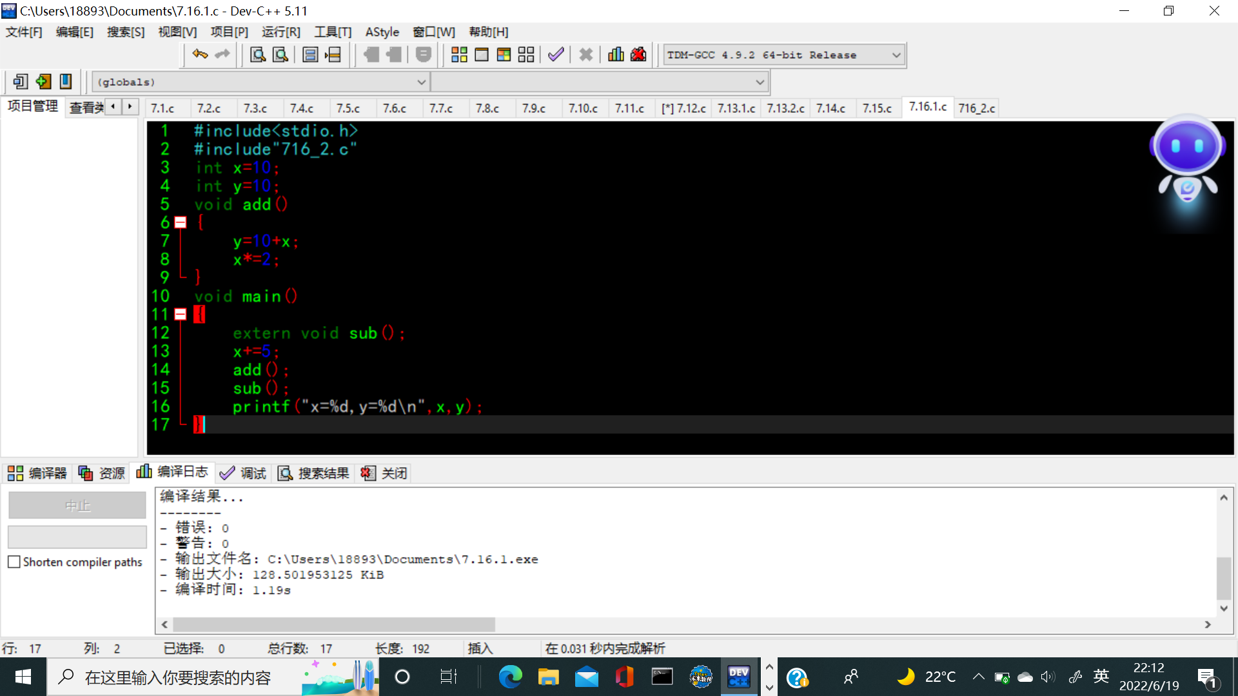The image size is (1238, 696).
Task: Open the 调试 bottom tab
Action: [243, 474]
